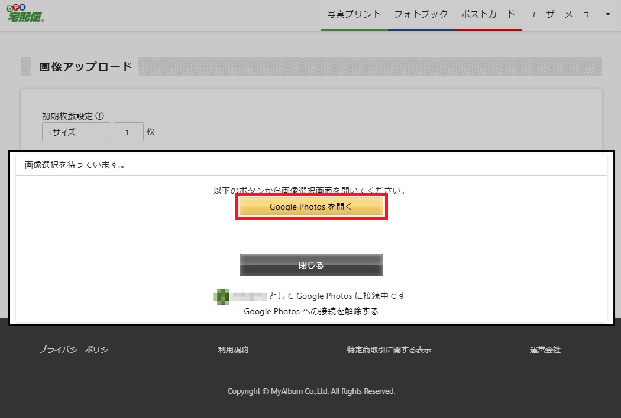Open the Lサイズ size selector
The width and height of the screenshot is (621, 418).
(x=76, y=132)
